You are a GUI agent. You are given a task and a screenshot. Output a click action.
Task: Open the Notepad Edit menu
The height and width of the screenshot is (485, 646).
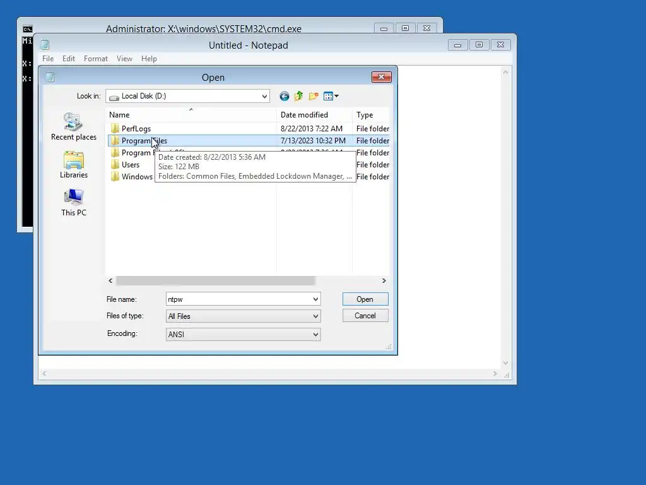(68, 59)
